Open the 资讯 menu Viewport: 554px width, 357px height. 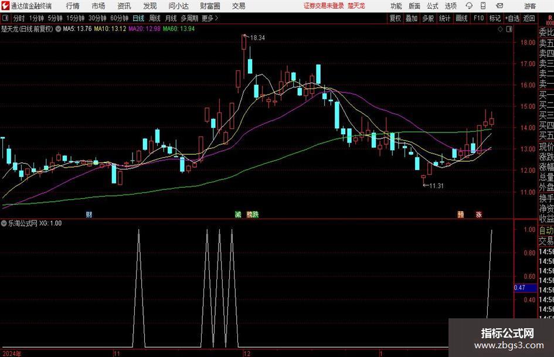click(124, 6)
